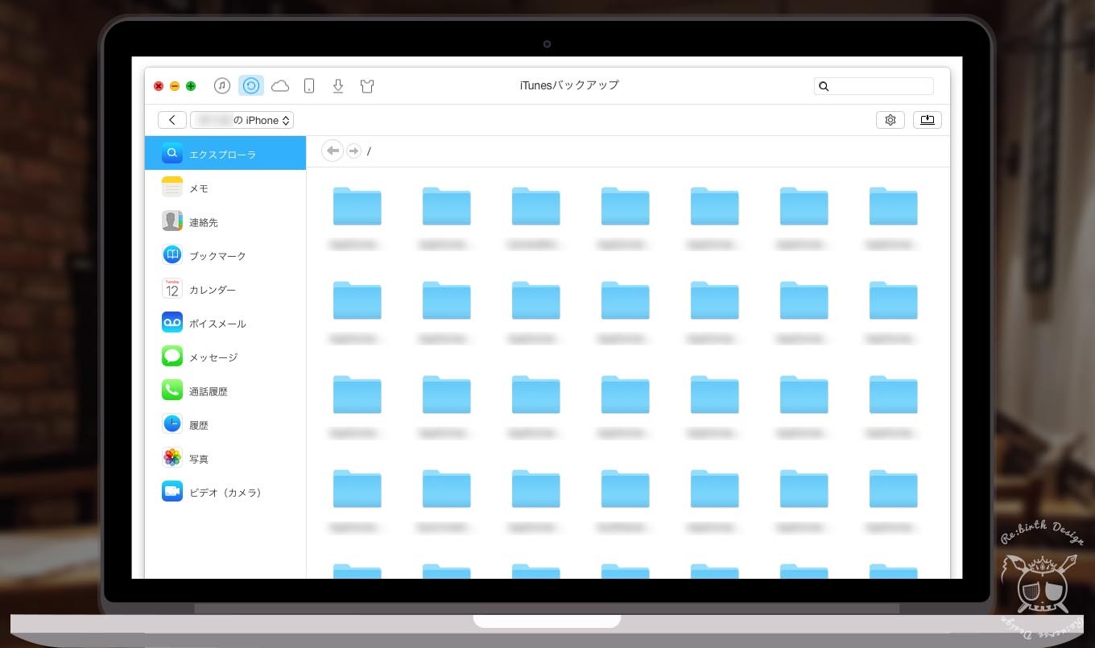1095x648 pixels.
Task: Open the download icon in toolbar
Action: (x=338, y=86)
